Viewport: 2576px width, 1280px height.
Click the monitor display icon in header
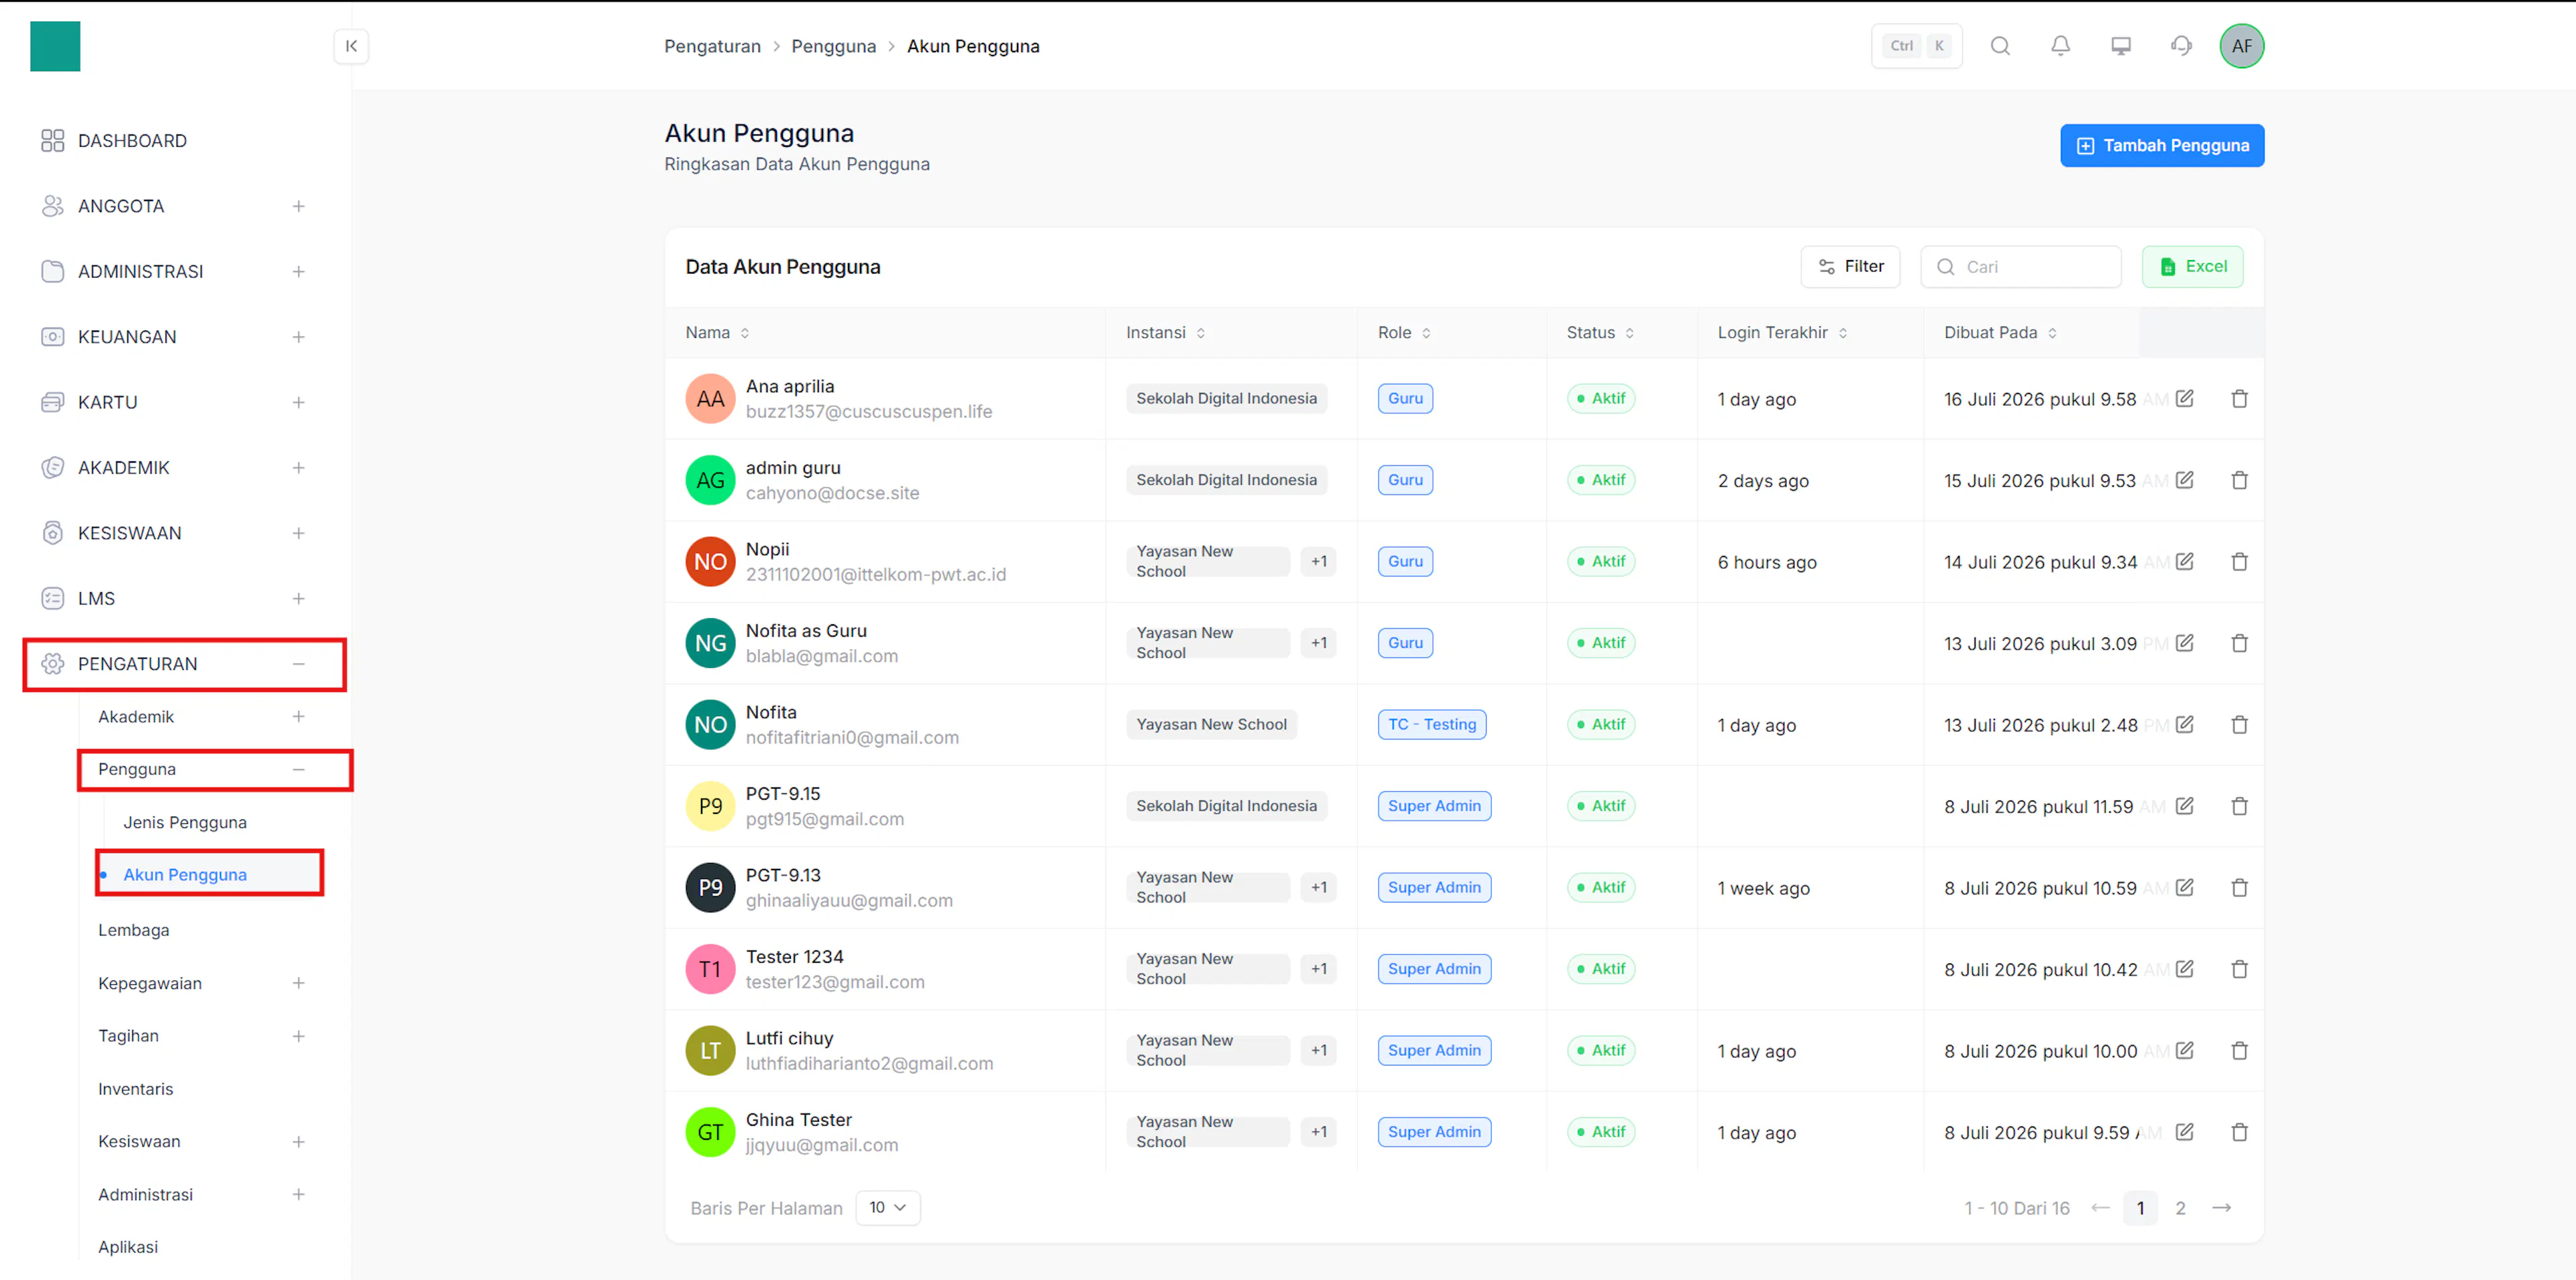2120,46
